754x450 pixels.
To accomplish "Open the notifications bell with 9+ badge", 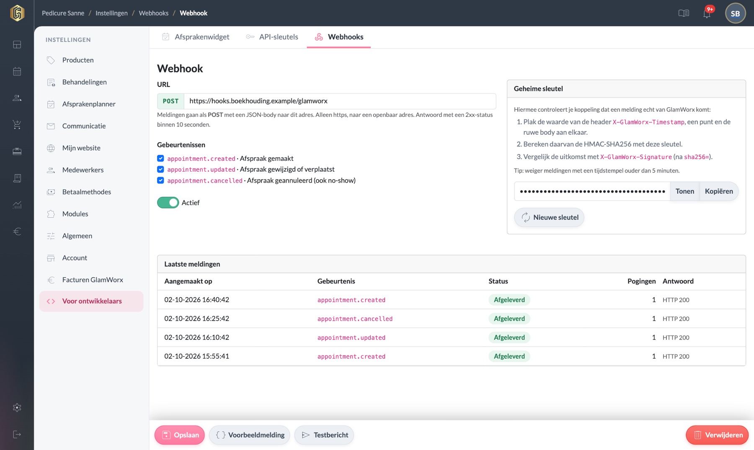I will coord(707,13).
